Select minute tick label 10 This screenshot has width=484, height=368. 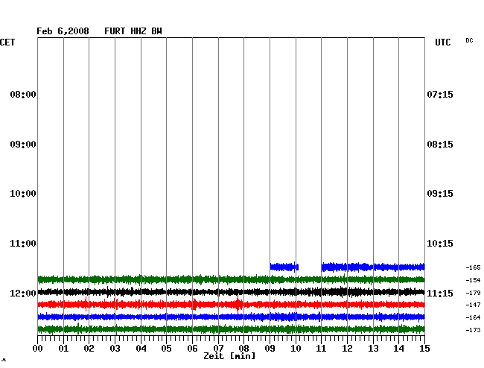point(296,349)
